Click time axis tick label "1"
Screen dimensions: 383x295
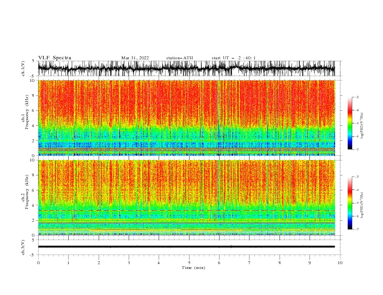[x=68, y=263]
